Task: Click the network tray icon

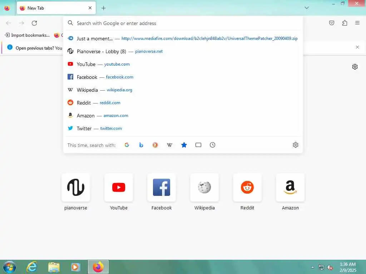Action: pos(321,268)
